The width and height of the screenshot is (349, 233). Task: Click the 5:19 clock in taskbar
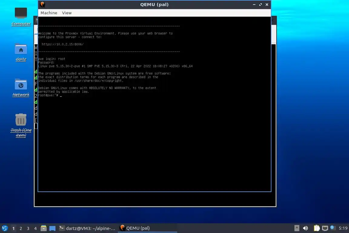click(343, 228)
